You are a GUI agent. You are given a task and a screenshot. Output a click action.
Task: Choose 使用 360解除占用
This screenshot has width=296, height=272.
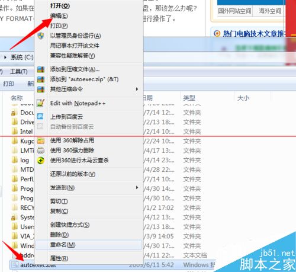(72, 140)
